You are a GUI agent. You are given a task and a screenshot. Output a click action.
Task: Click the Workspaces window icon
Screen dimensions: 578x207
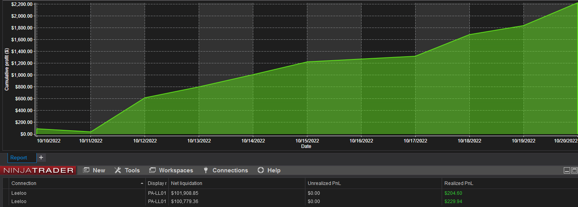click(x=153, y=170)
